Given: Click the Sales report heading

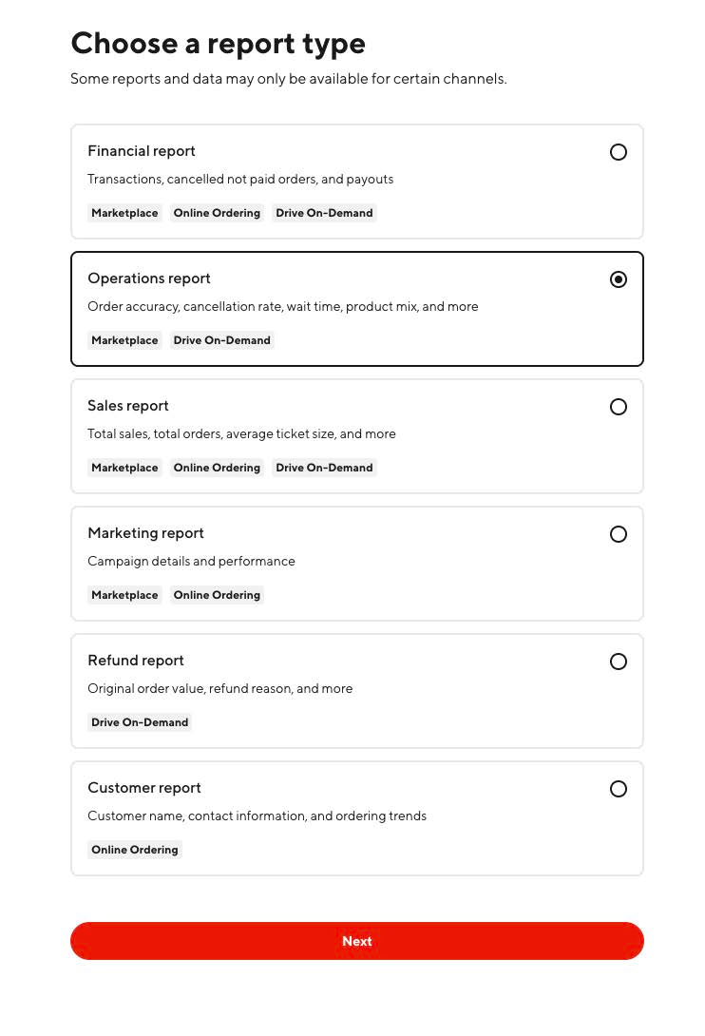Looking at the screenshot, I should [x=127, y=406].
